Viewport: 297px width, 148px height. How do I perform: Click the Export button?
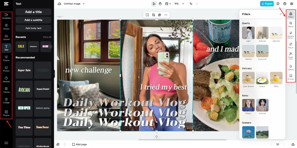(267, 3)
